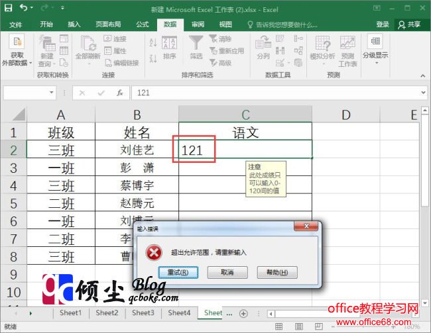Select the 语文 header cell

point(245,132)
